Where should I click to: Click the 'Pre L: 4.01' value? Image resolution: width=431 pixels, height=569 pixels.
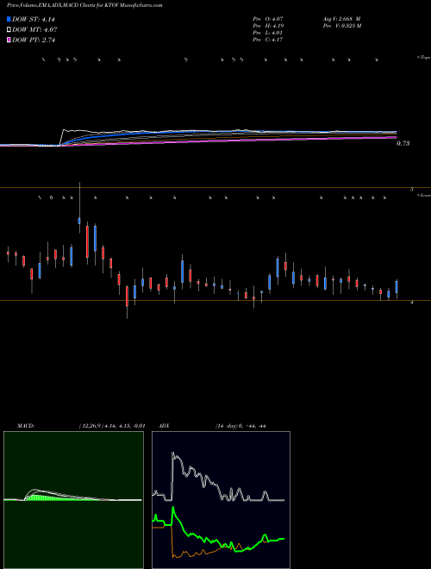tap(268, 33)
